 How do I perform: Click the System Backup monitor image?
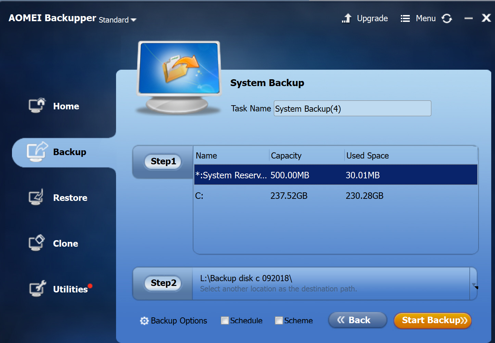click(179, 78)
